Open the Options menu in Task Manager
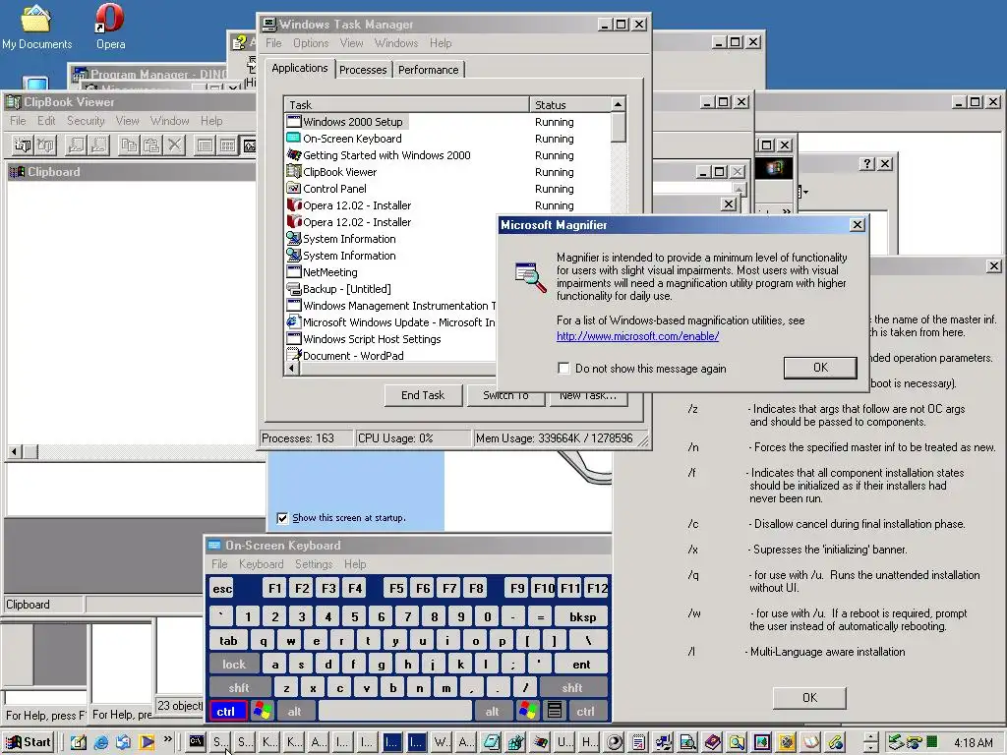 pos(311,43)
